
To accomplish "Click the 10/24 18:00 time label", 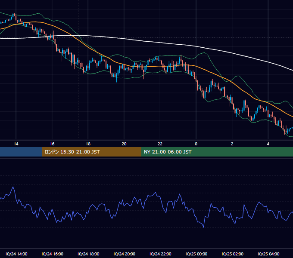I will pos(88,254).
